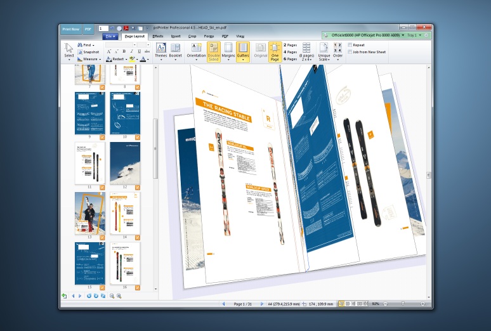
Task: Uncheck page 10 thumbnail checkbox
Action: (x=138, y=138)
